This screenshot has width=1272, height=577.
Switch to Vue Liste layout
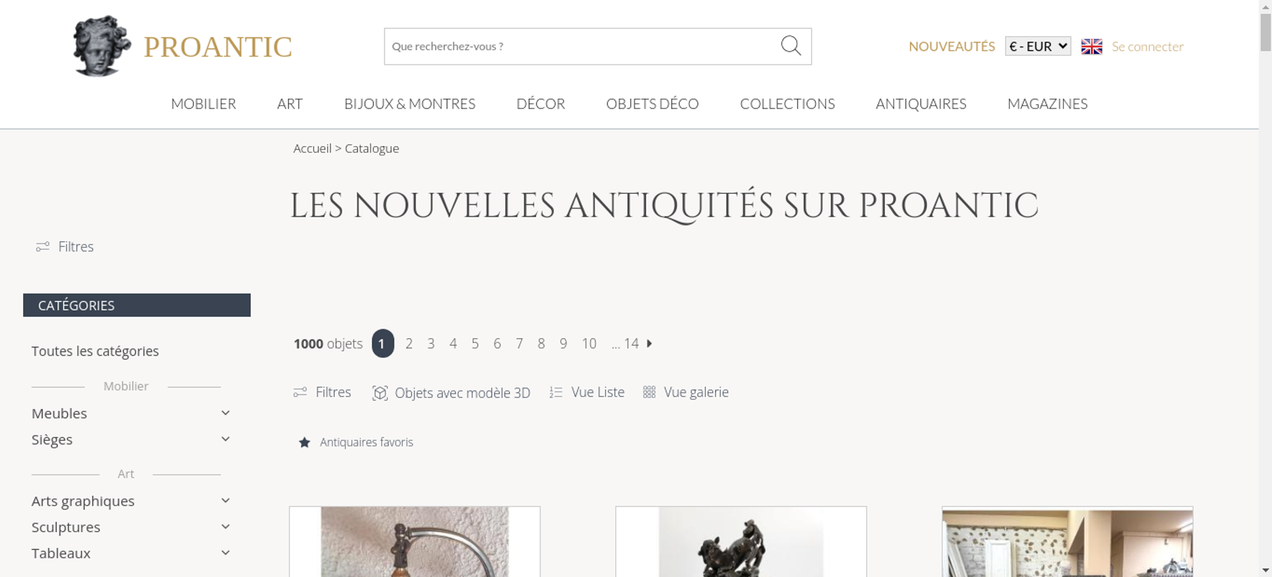[587, 392]
